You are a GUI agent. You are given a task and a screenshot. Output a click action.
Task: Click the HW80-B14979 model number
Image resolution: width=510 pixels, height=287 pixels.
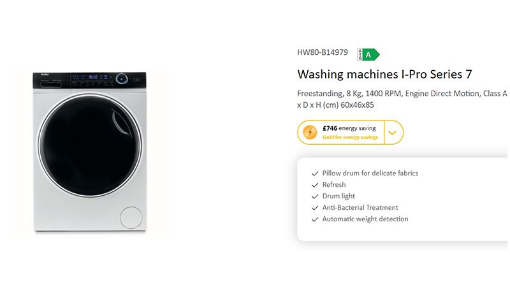tap(323, 53)
